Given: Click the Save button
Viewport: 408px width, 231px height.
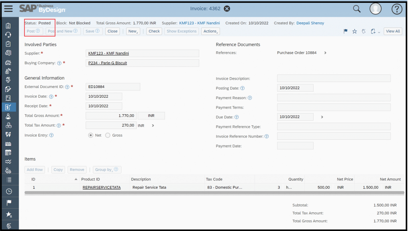Looking at the screenshot, I should [x=92, y=31].
